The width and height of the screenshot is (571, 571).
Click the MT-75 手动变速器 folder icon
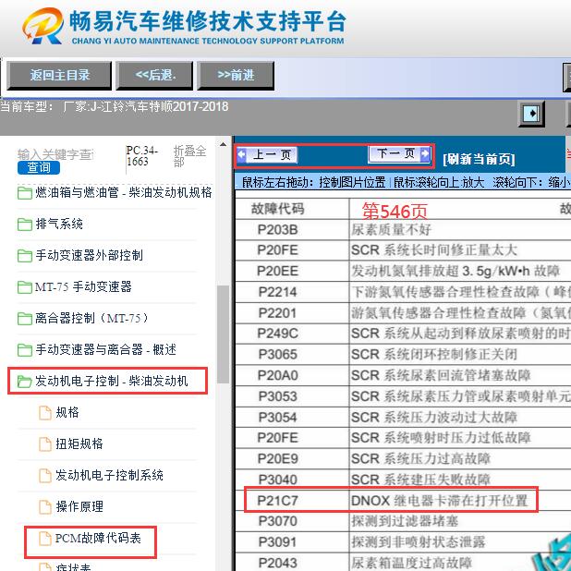pyautogui.click(x=24, y=287)
